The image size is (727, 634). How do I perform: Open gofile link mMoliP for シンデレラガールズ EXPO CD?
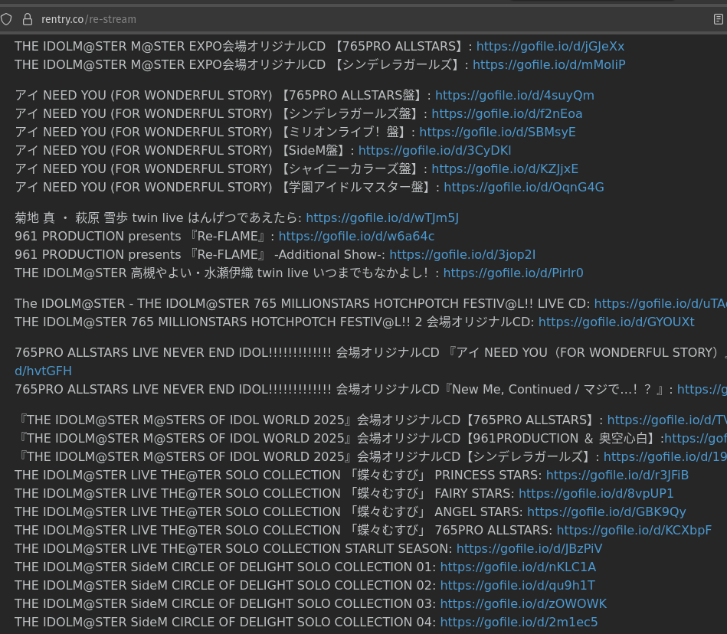tap(549, 64)
